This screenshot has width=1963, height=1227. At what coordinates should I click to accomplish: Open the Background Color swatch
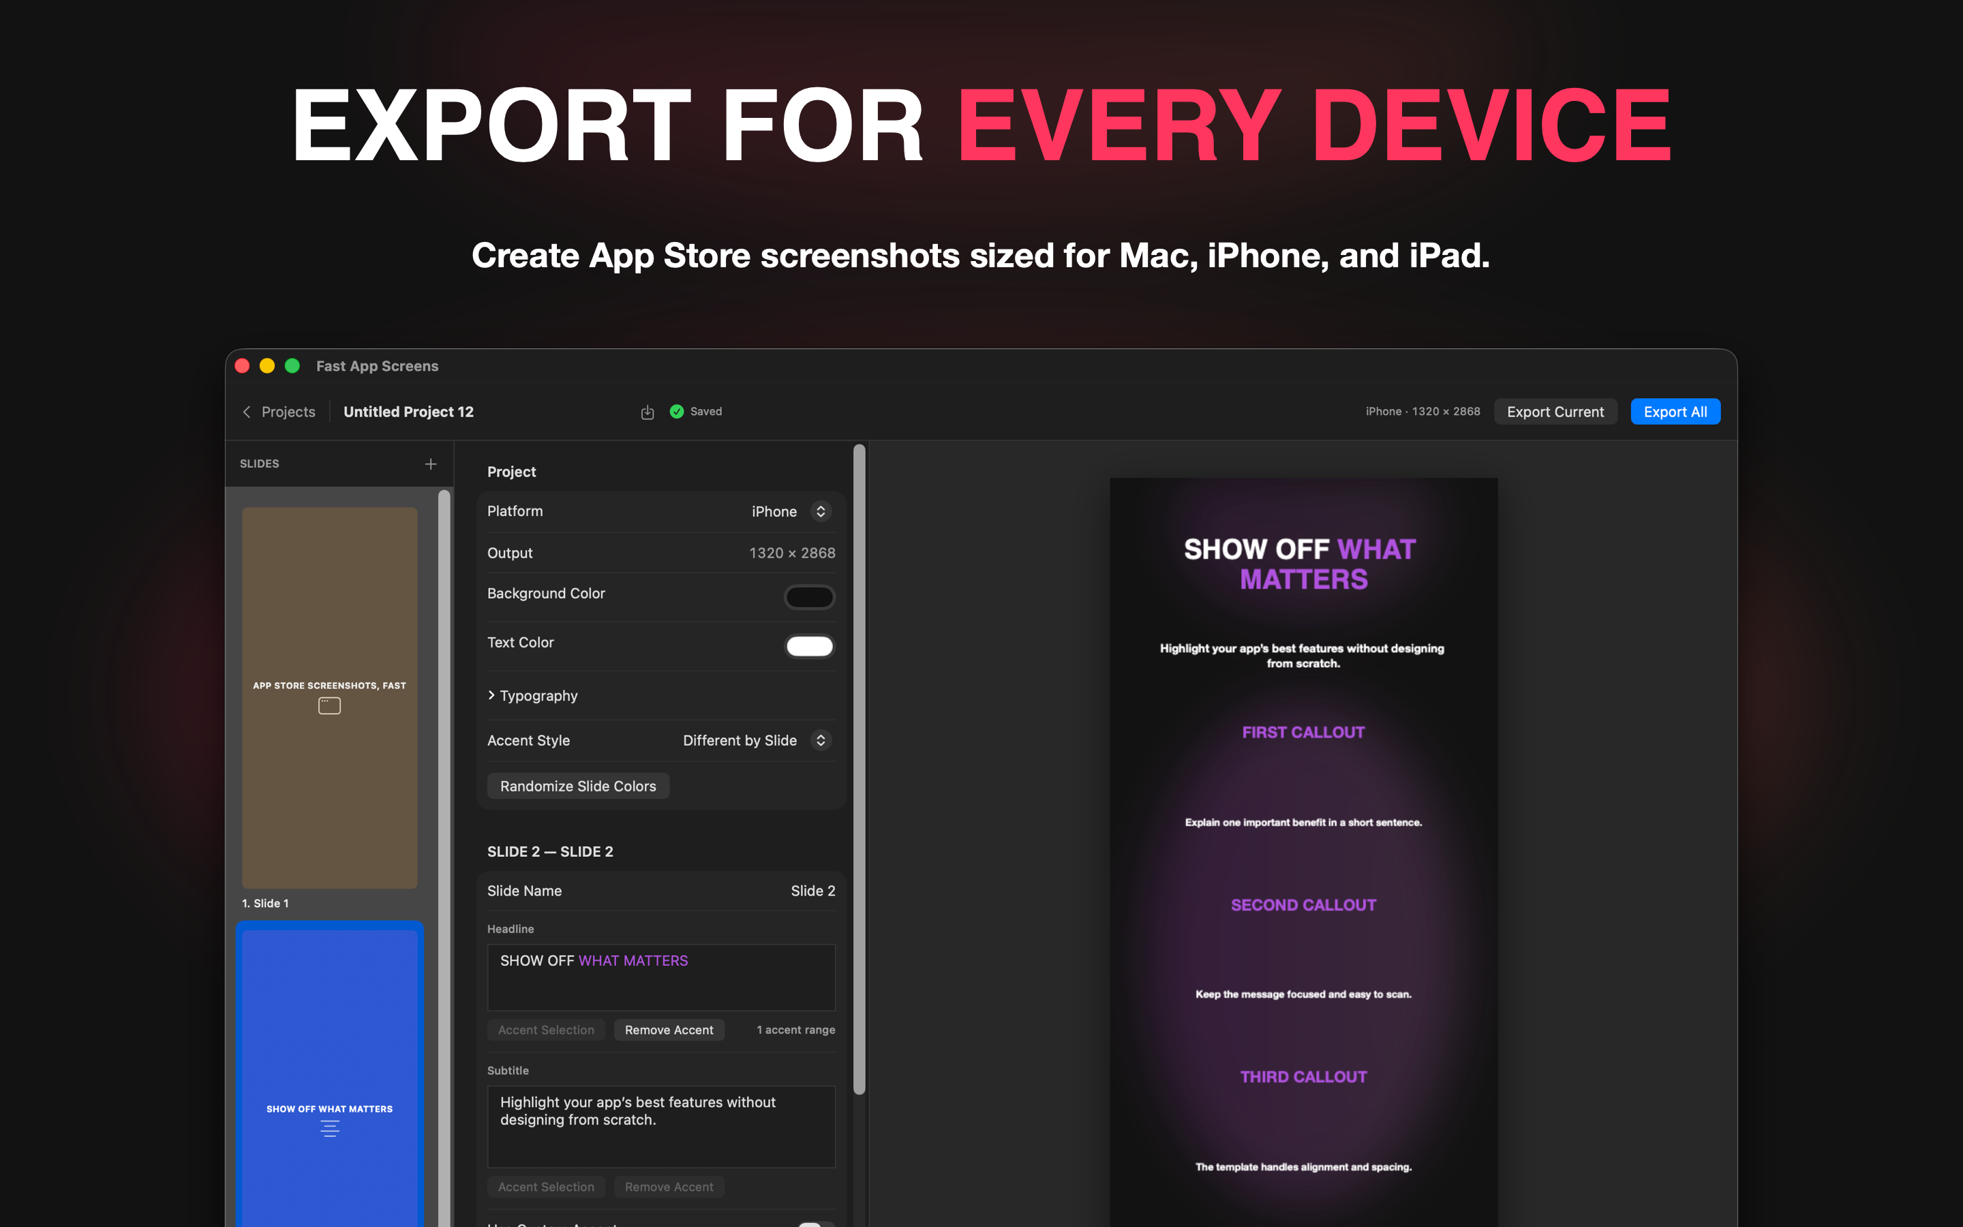coord(810,597)
